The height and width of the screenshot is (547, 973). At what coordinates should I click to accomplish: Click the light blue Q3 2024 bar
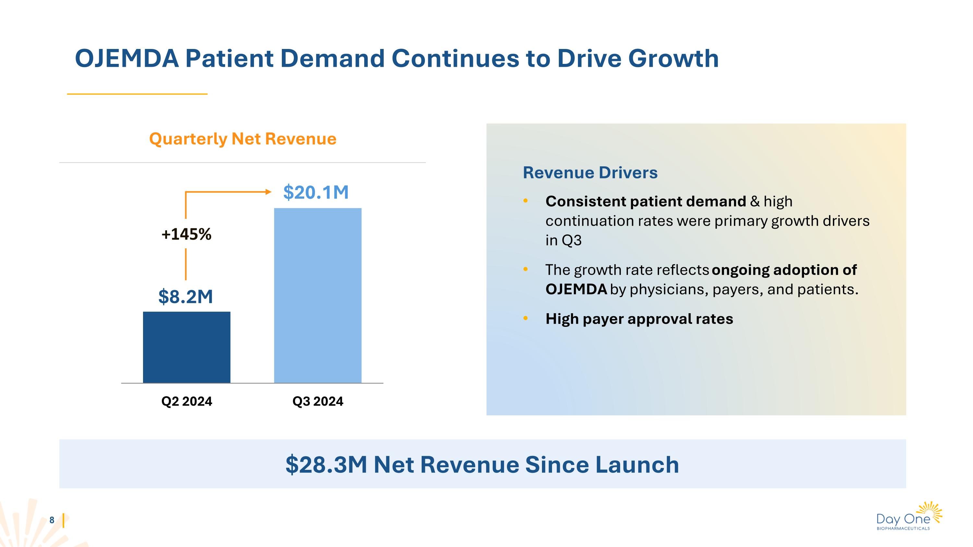[x=318, y=296]
